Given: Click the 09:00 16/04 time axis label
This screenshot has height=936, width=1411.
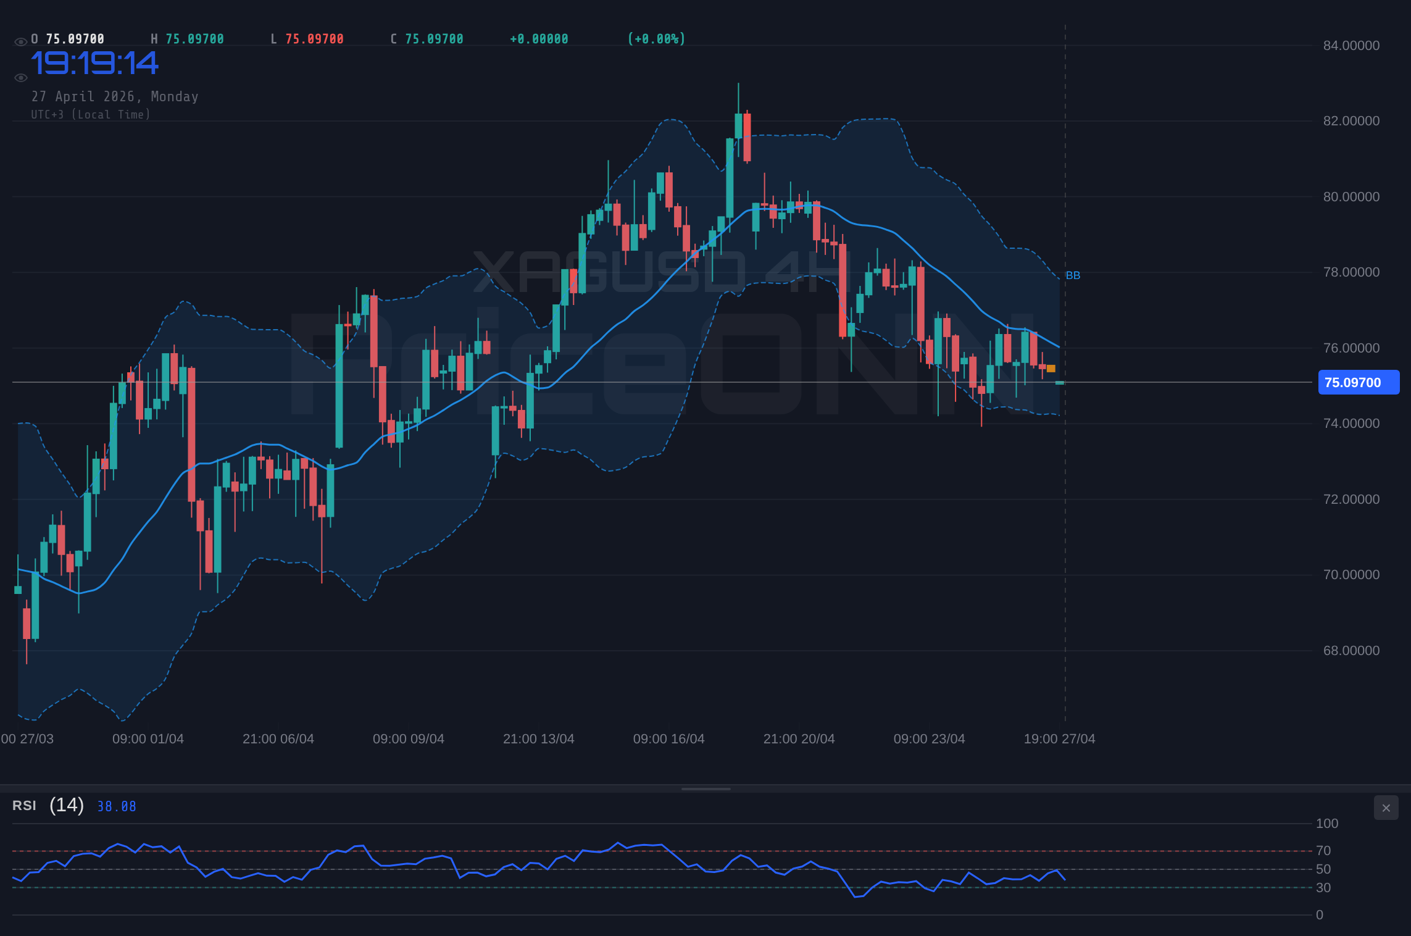Looking at the screenshot, I should 669,739.
